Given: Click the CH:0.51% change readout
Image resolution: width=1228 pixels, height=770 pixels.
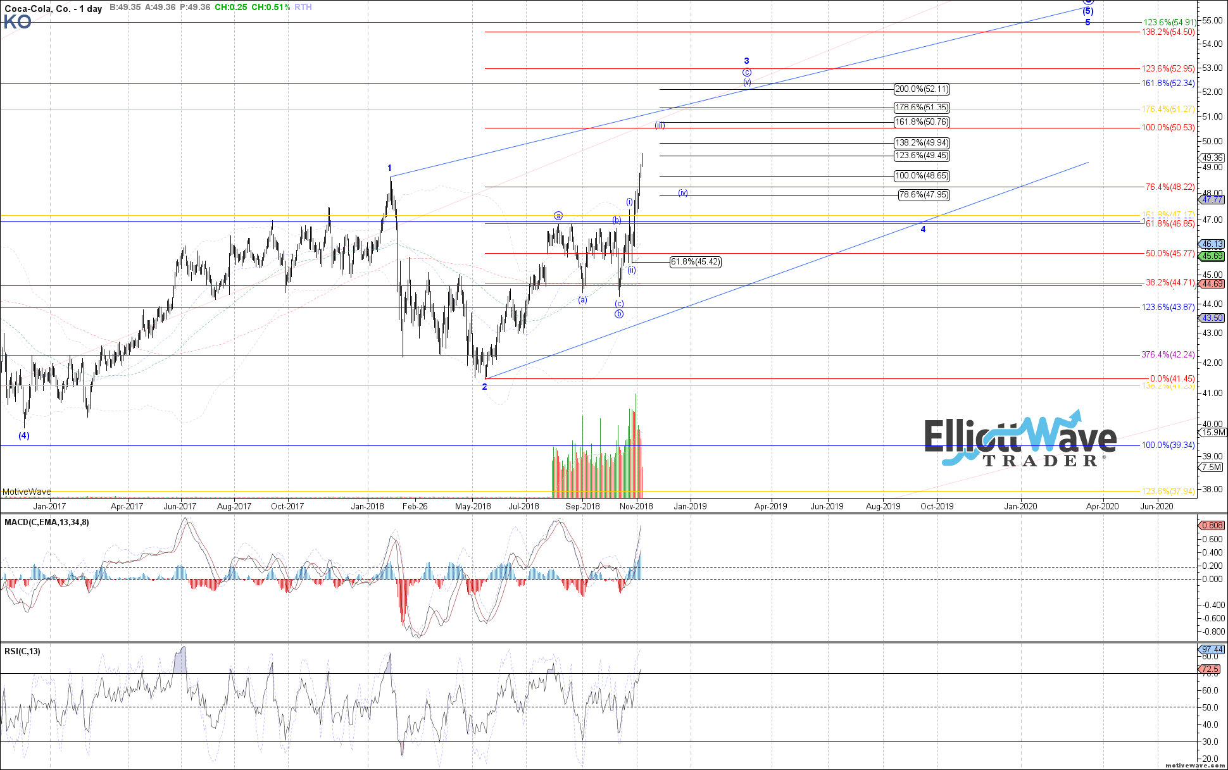Looking at the screenshot, I should (271, 8).
